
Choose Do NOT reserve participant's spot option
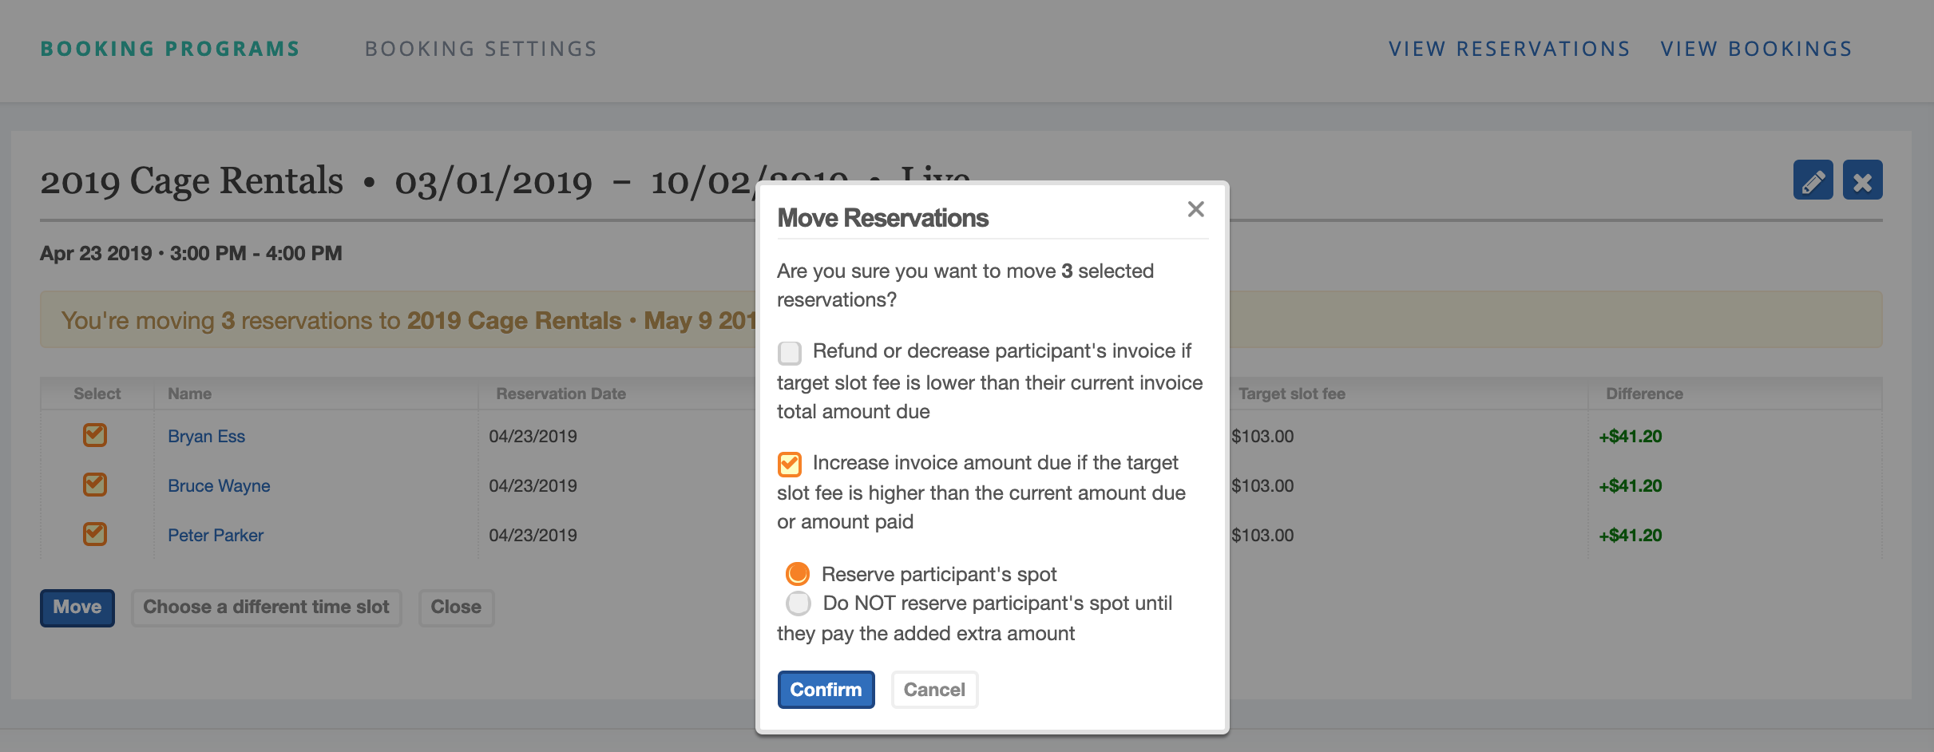pos(798,604)
